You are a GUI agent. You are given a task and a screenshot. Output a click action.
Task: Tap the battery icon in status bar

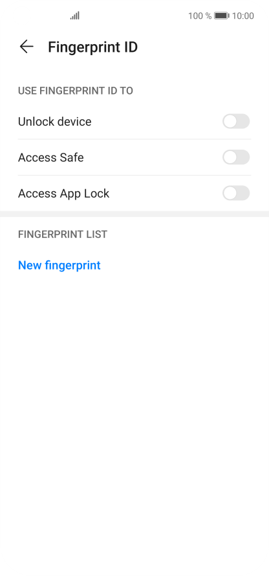coord(222,16)
